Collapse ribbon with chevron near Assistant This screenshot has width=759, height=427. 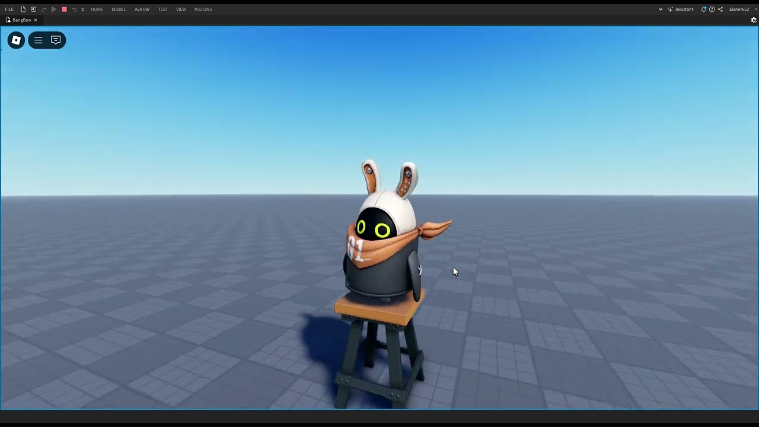(661, 9)
